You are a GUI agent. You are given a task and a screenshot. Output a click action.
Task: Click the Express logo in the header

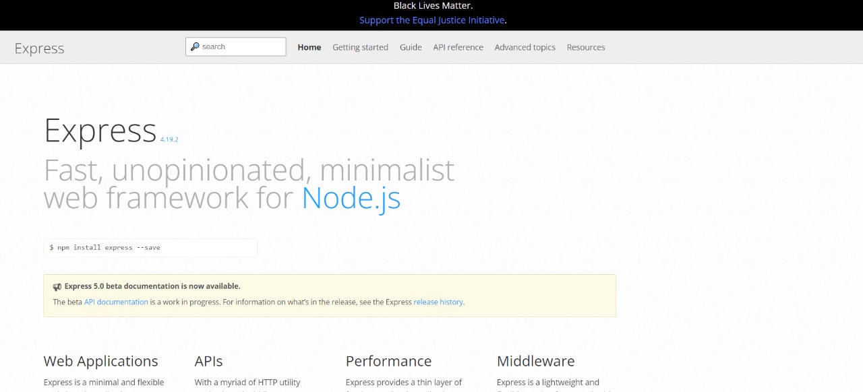pyautogui.click(x=38, y=48)
